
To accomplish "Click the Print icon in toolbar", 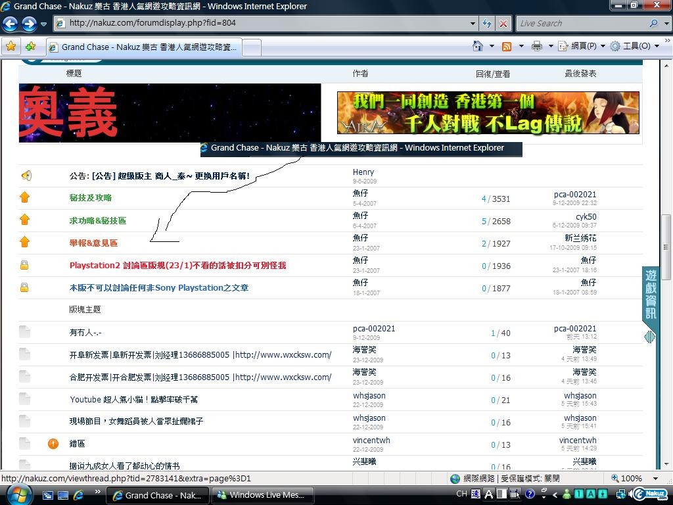I will 537,46.
